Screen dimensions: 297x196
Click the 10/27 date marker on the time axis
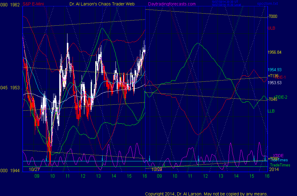click(x=34, y=169)
